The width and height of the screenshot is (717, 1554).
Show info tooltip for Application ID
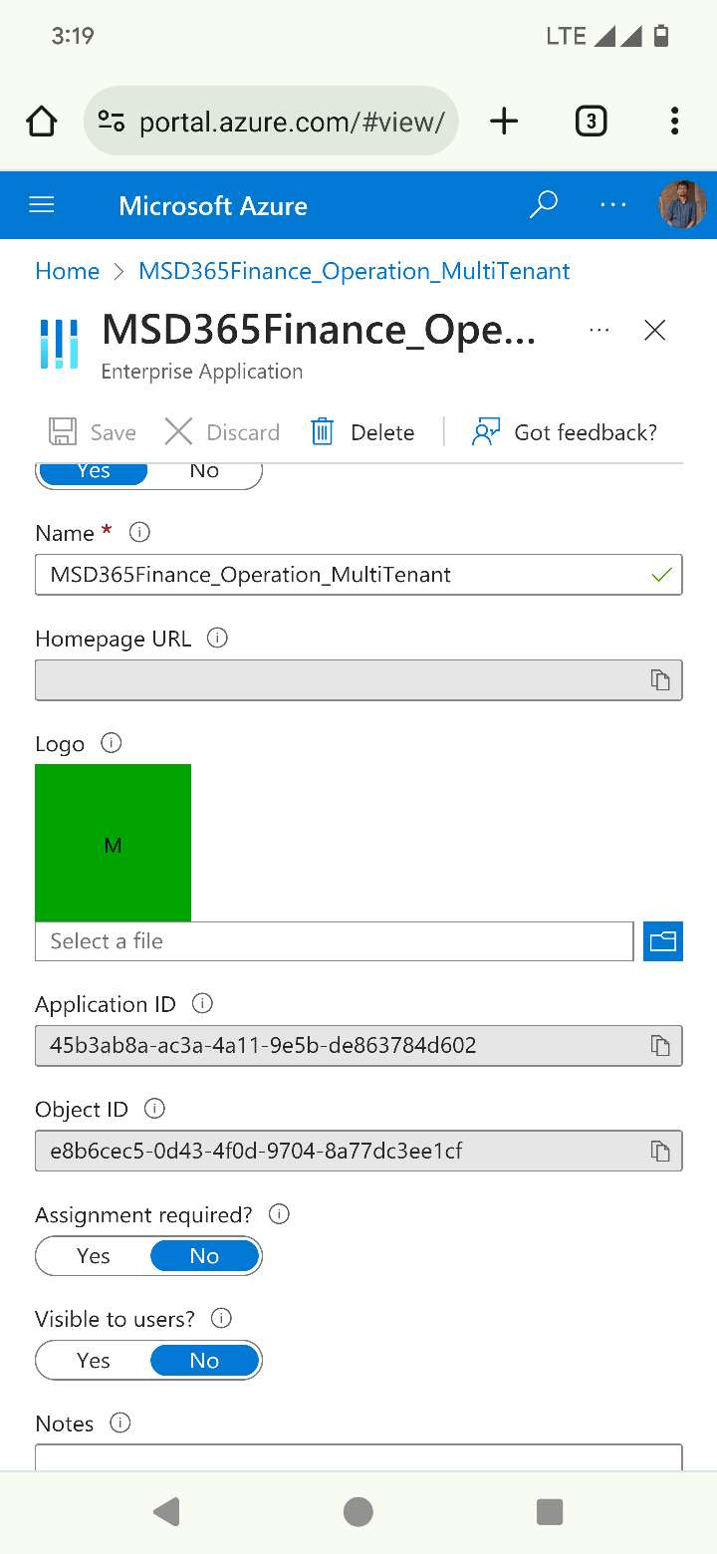[202, 1003]
